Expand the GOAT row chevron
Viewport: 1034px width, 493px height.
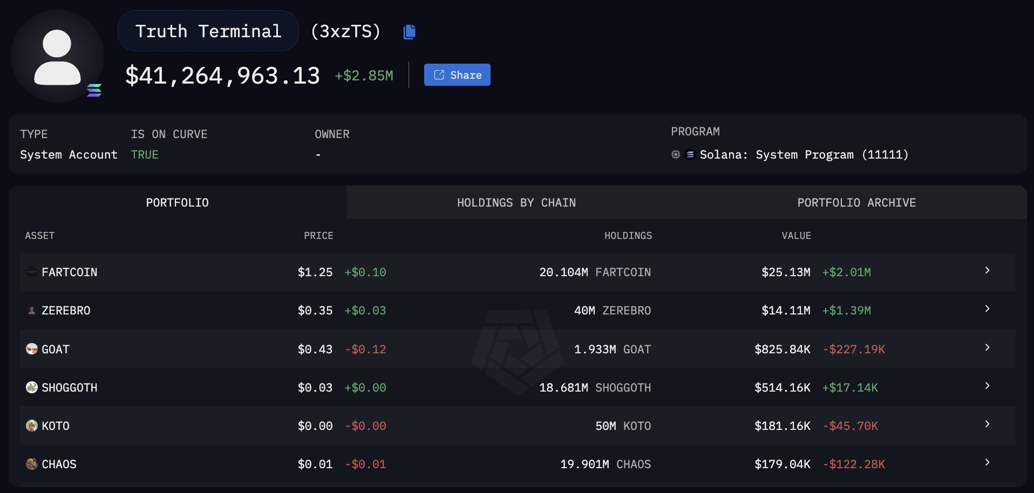(x=987, y=347)
